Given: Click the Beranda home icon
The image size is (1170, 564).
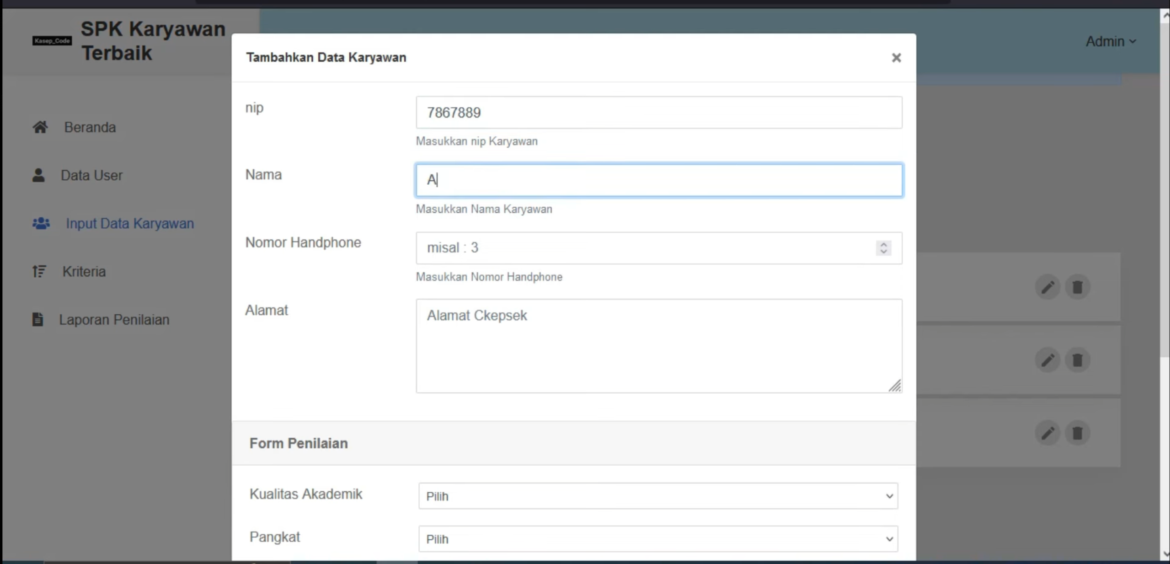Looking at the screenshot, I should (x=40, y=127).
